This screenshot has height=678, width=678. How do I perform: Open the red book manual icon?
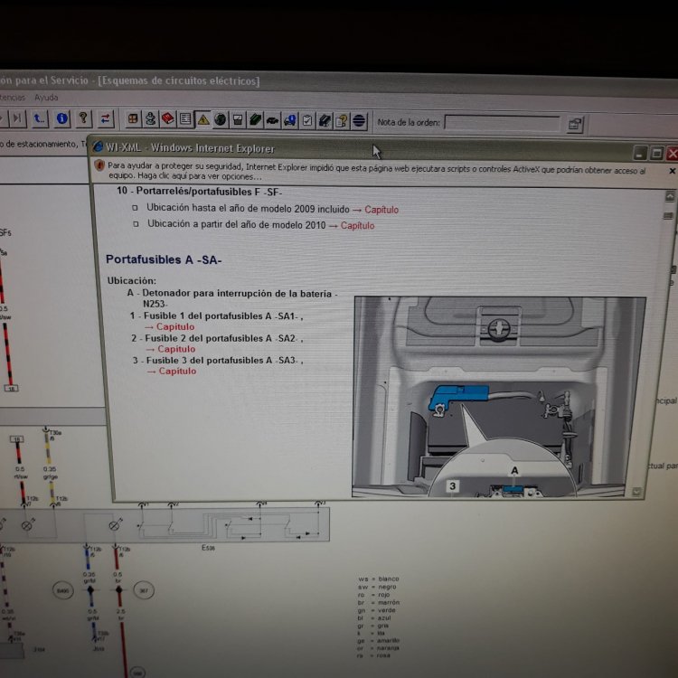point(168,119)
